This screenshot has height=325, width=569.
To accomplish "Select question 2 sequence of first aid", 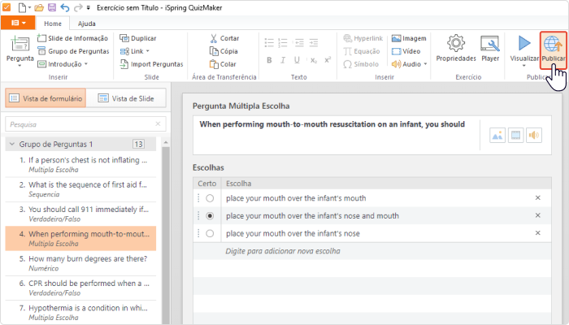I will pos(80,189).
